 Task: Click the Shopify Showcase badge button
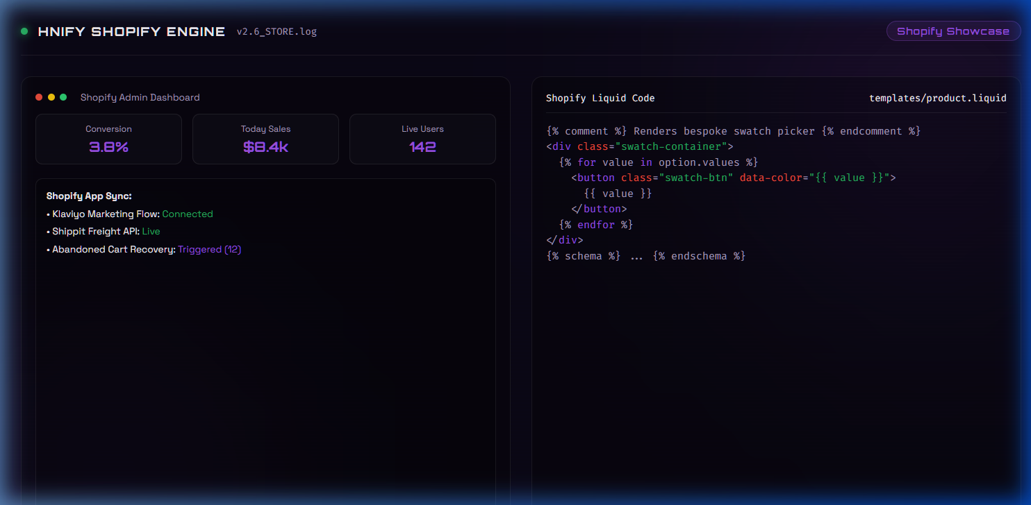click(x=953, y=31)
